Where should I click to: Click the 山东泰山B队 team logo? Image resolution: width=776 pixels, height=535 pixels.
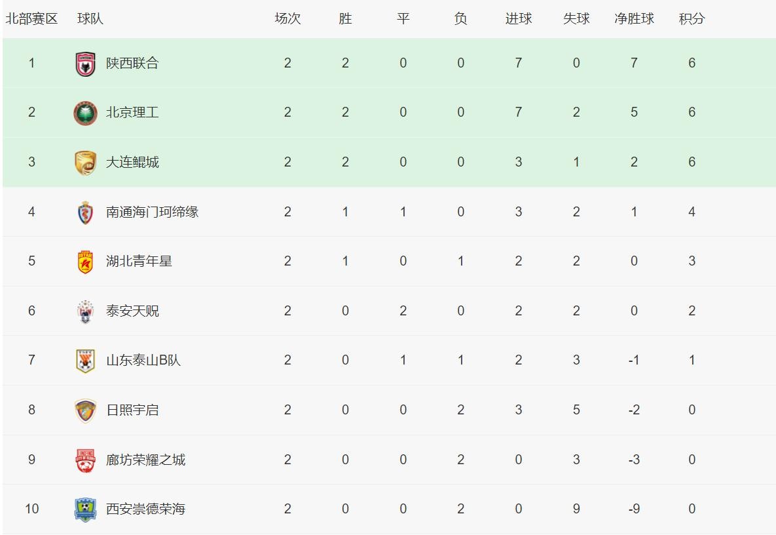coord(85,361)
